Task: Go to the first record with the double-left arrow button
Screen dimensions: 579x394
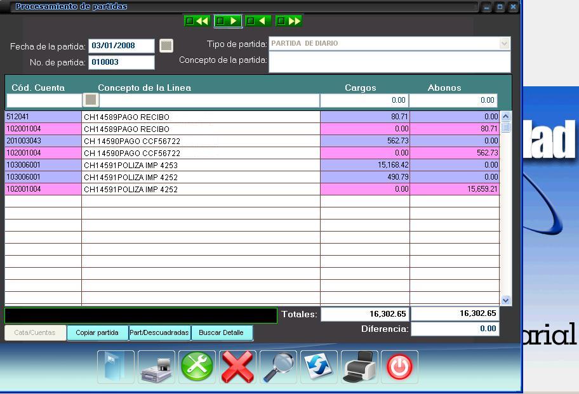Action: click(x=197, y=21)
